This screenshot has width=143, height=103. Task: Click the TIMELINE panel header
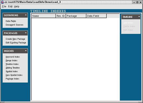(x=131, y=17)
